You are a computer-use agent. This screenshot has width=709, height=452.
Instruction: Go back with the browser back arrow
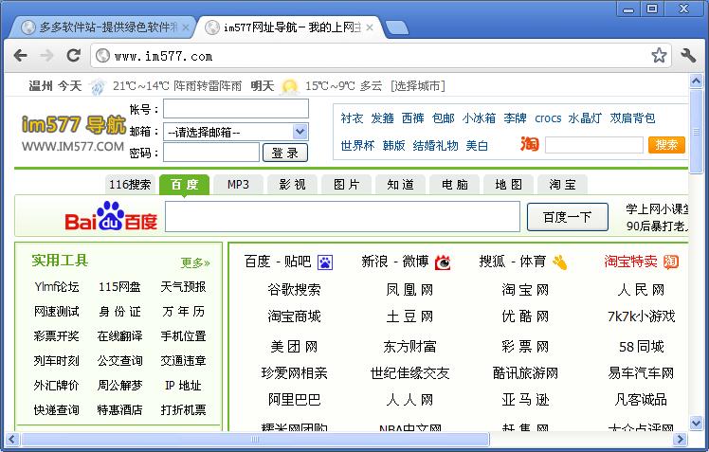(20, 56)
